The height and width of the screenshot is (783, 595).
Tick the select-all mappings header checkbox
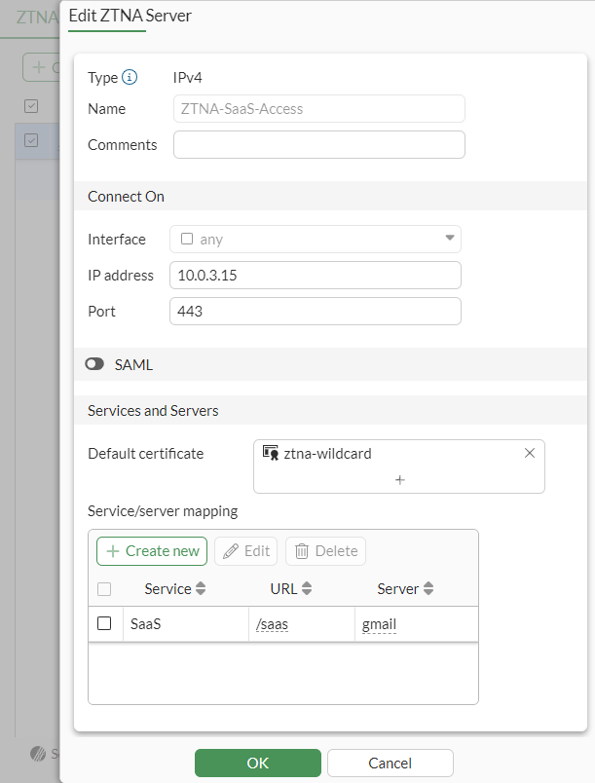tap(104, 589)
